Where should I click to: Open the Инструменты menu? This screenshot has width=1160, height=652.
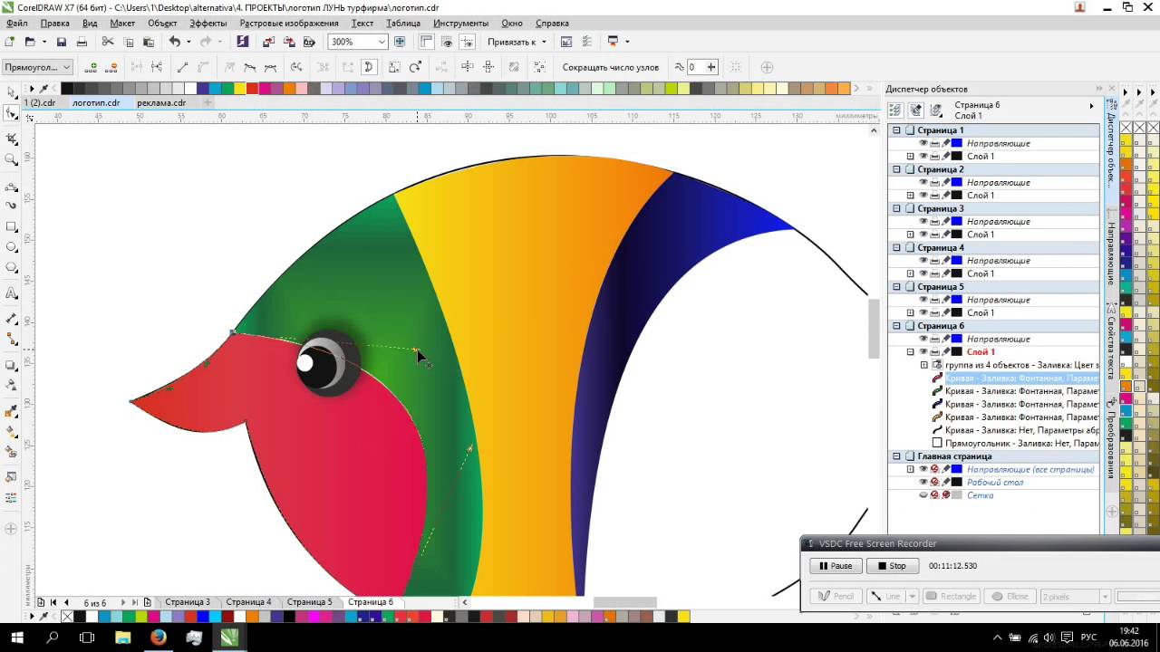460,23
